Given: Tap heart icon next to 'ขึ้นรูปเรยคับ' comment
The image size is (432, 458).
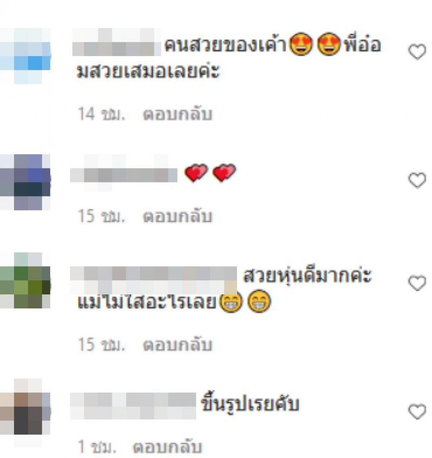Looking at the screenshot, I should 417,411.
